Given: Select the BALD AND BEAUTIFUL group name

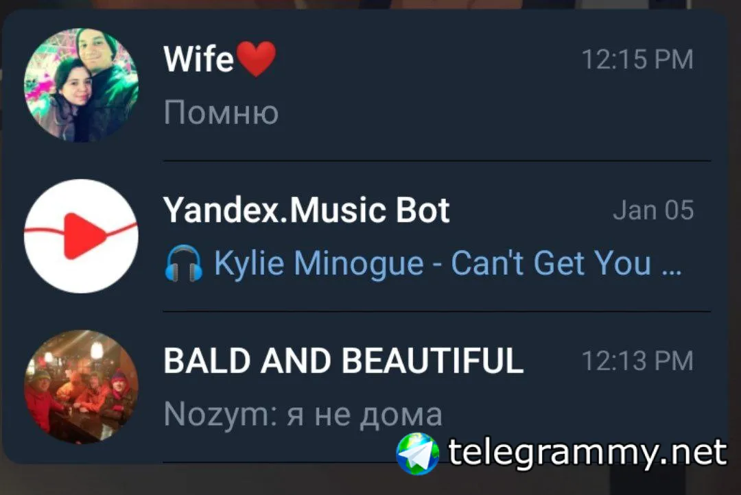Looking at the screenshot, I should (344, 361).
